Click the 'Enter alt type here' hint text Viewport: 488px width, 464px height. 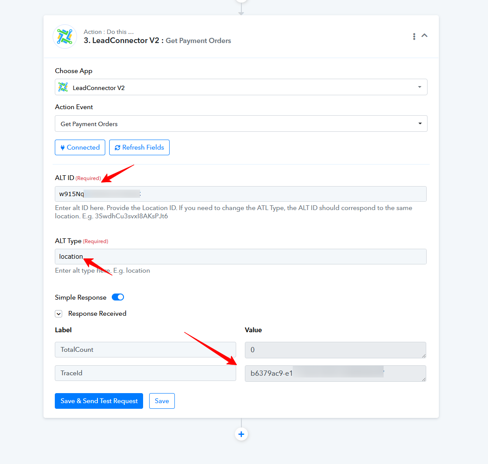102,270
